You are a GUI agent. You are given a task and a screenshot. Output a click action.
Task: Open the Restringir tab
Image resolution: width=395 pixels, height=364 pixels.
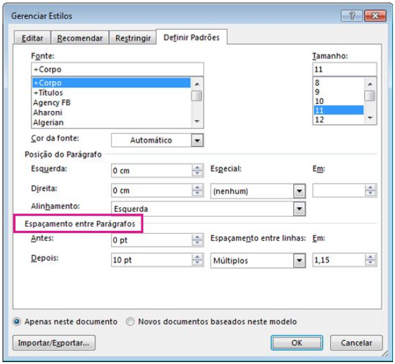(x=132, y=38)
